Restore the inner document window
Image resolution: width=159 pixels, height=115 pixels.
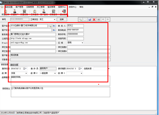click(x=152, y=7)
